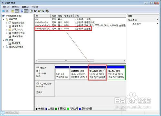Open the 操作(A) menu
This screenshot has height=116, width=161.
pos(15,7)
